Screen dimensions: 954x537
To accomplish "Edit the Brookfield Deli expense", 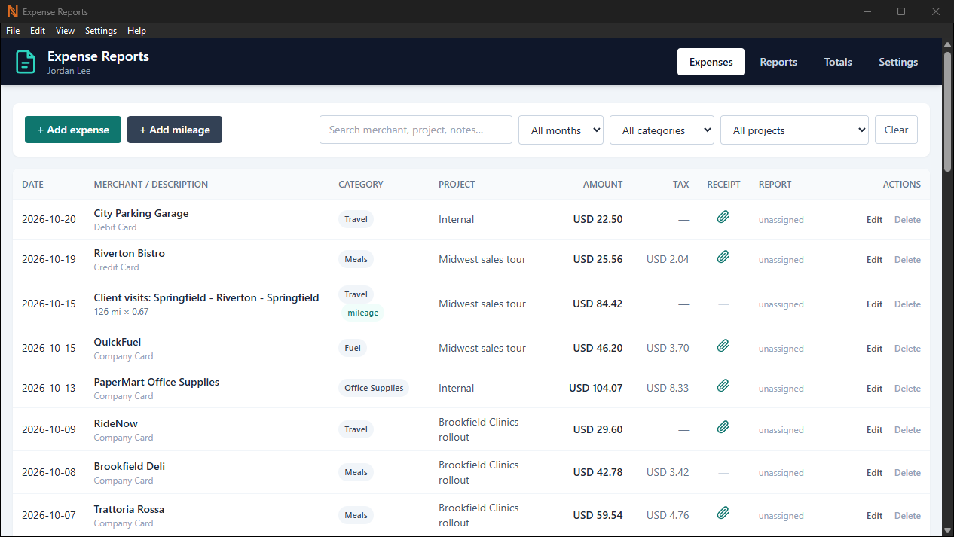I will (874, 473).
